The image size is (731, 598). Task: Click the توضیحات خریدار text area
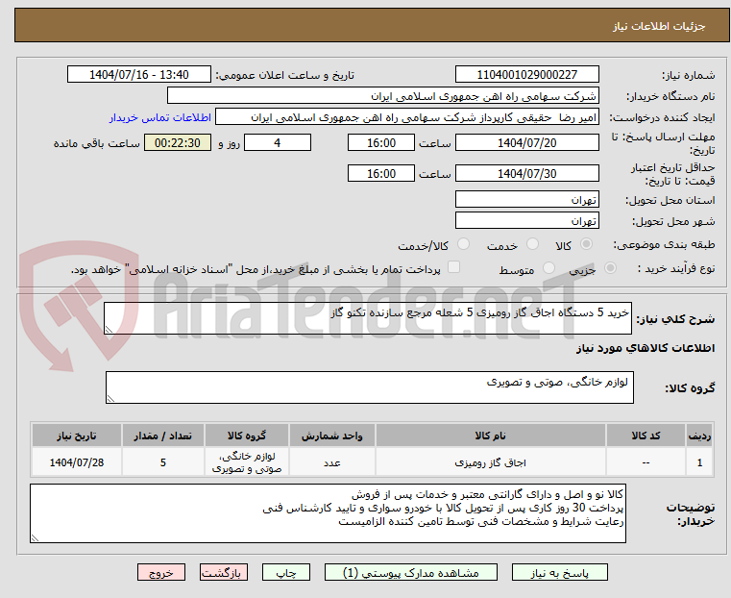coord(328,513)
